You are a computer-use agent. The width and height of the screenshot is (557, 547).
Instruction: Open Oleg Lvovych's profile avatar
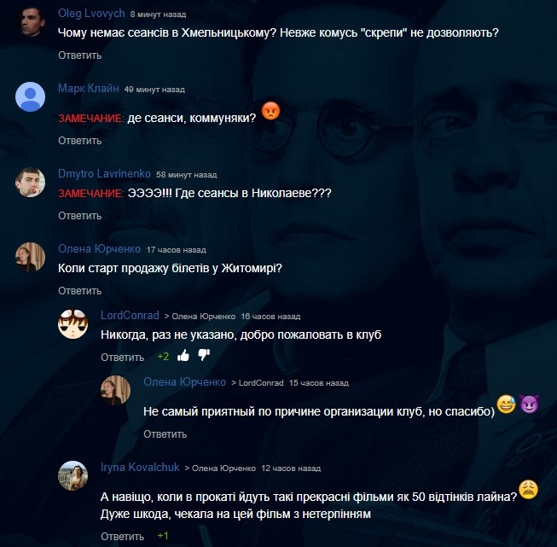30,21
